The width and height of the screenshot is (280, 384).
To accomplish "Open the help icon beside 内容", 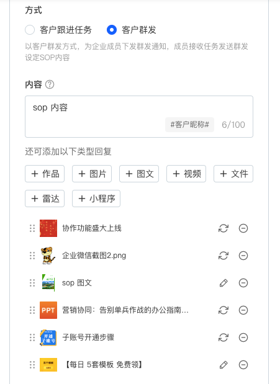I will [x=50, y=84].
